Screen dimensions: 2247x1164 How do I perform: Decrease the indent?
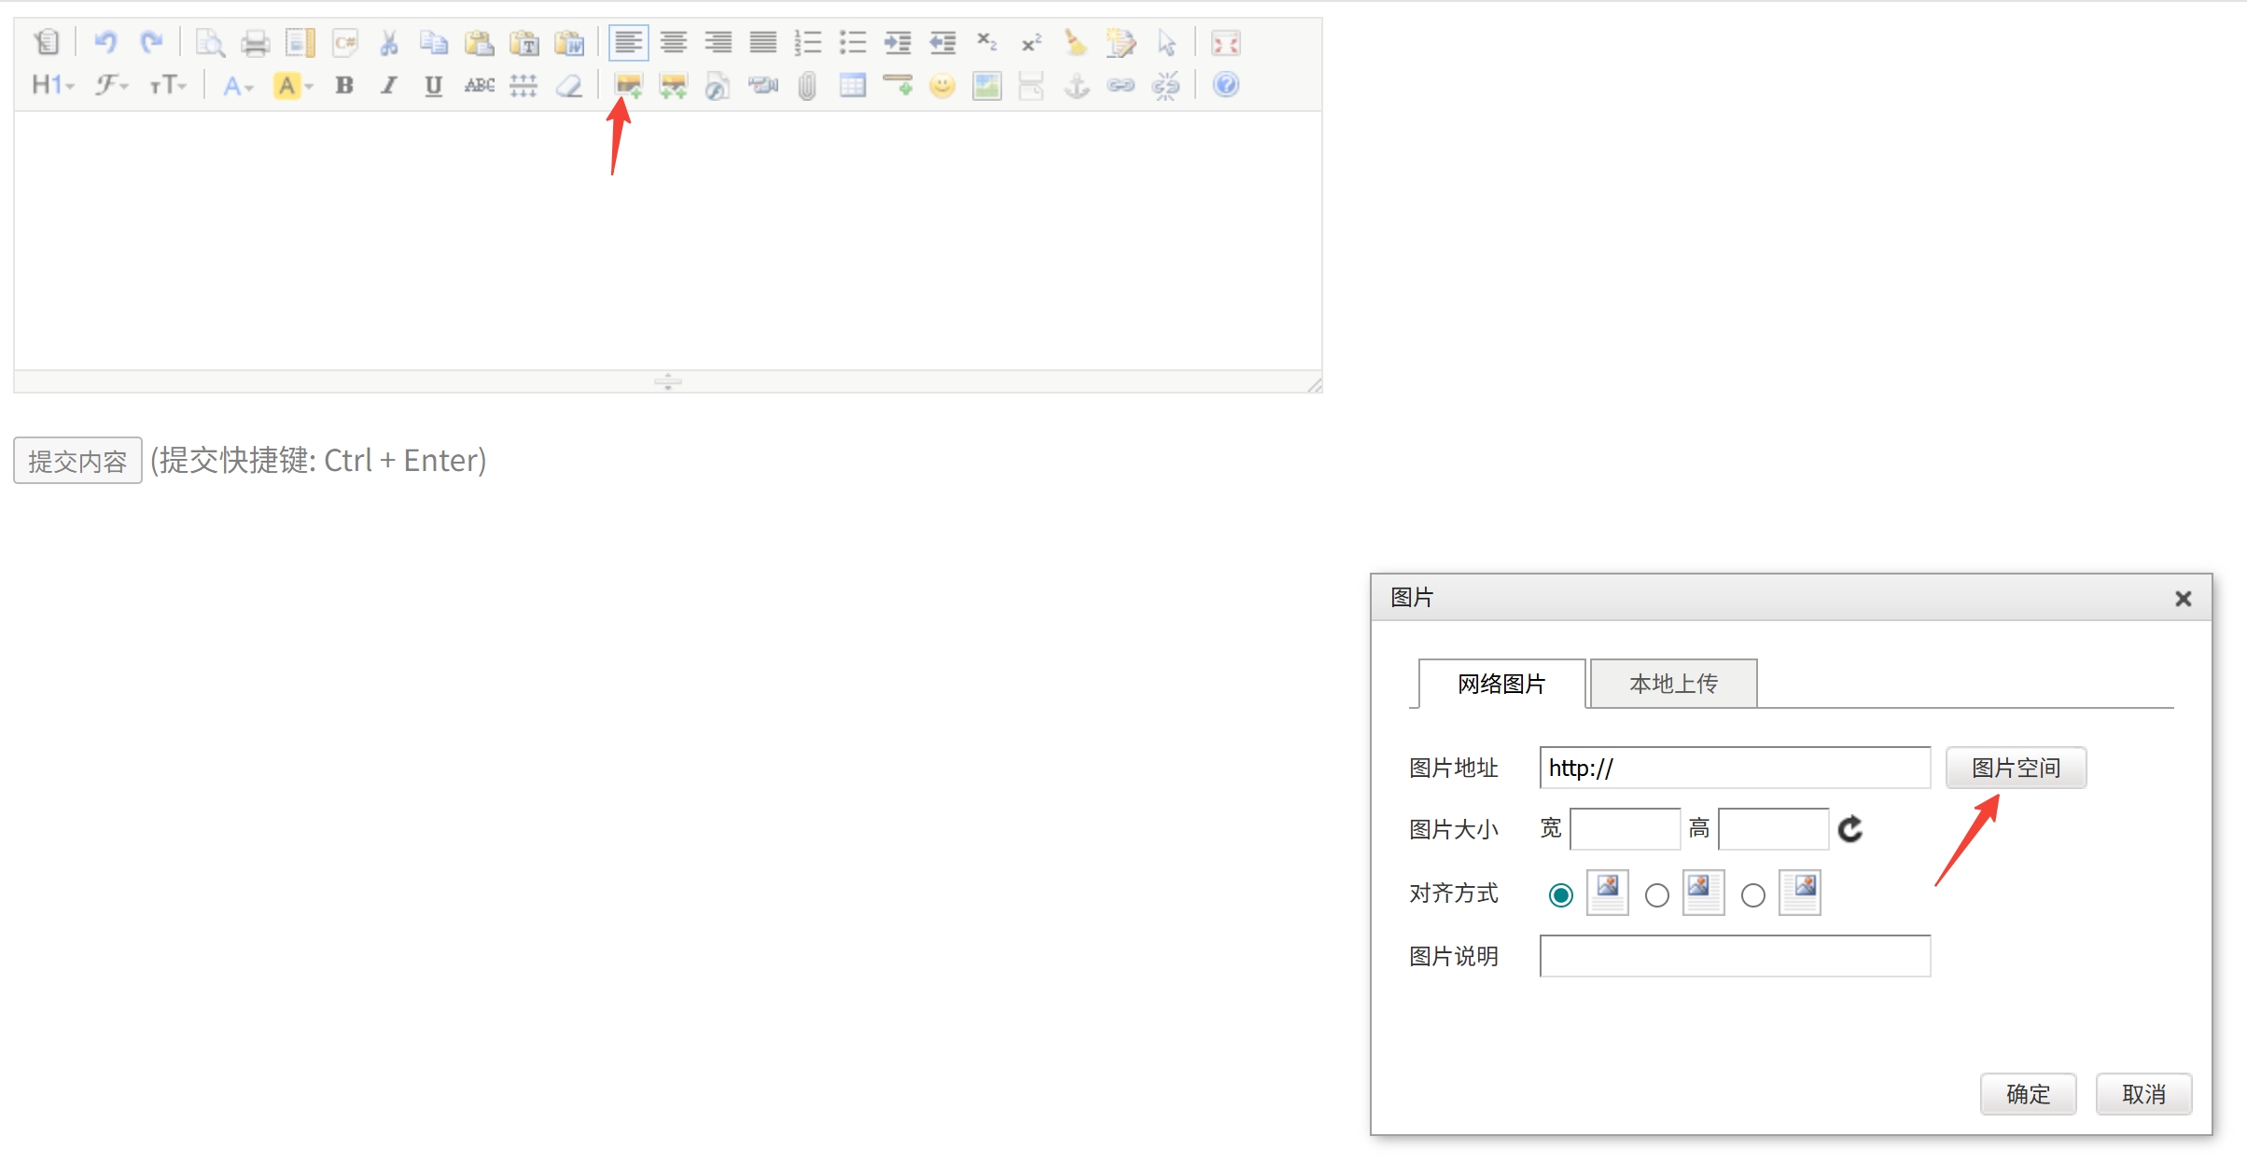(x=942, y=43)
